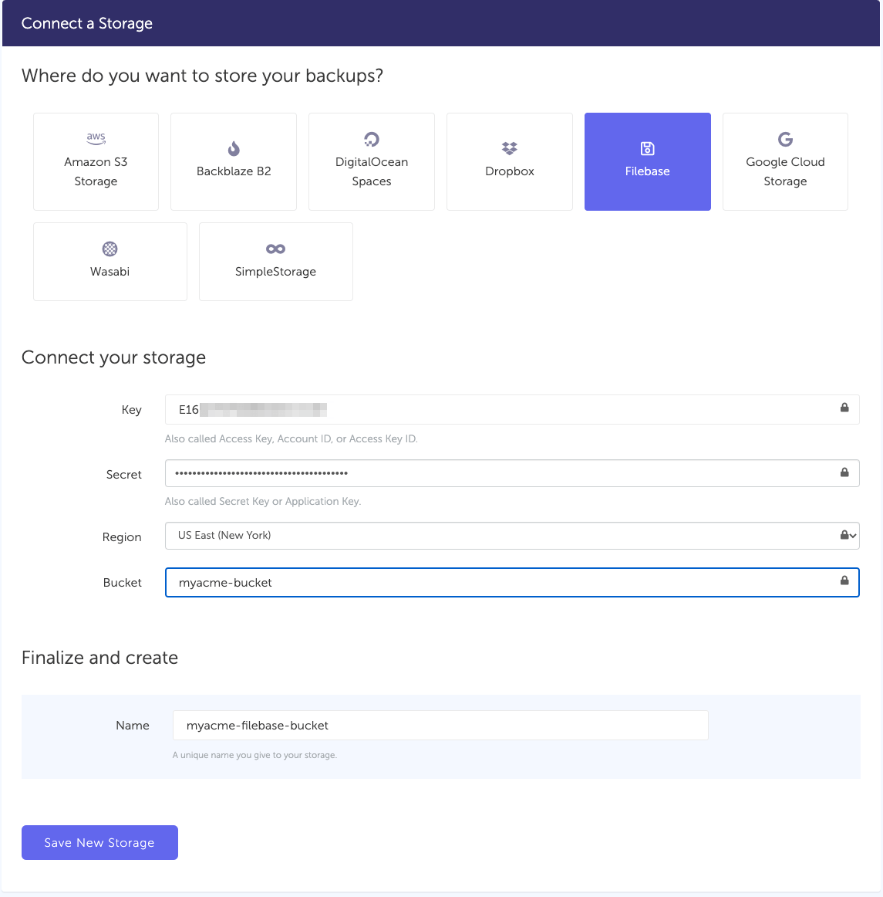Image resolution: width=883 pixels, height=897 pixels.
Task: Click the lock icon in Key field
Action: (844, 408)
